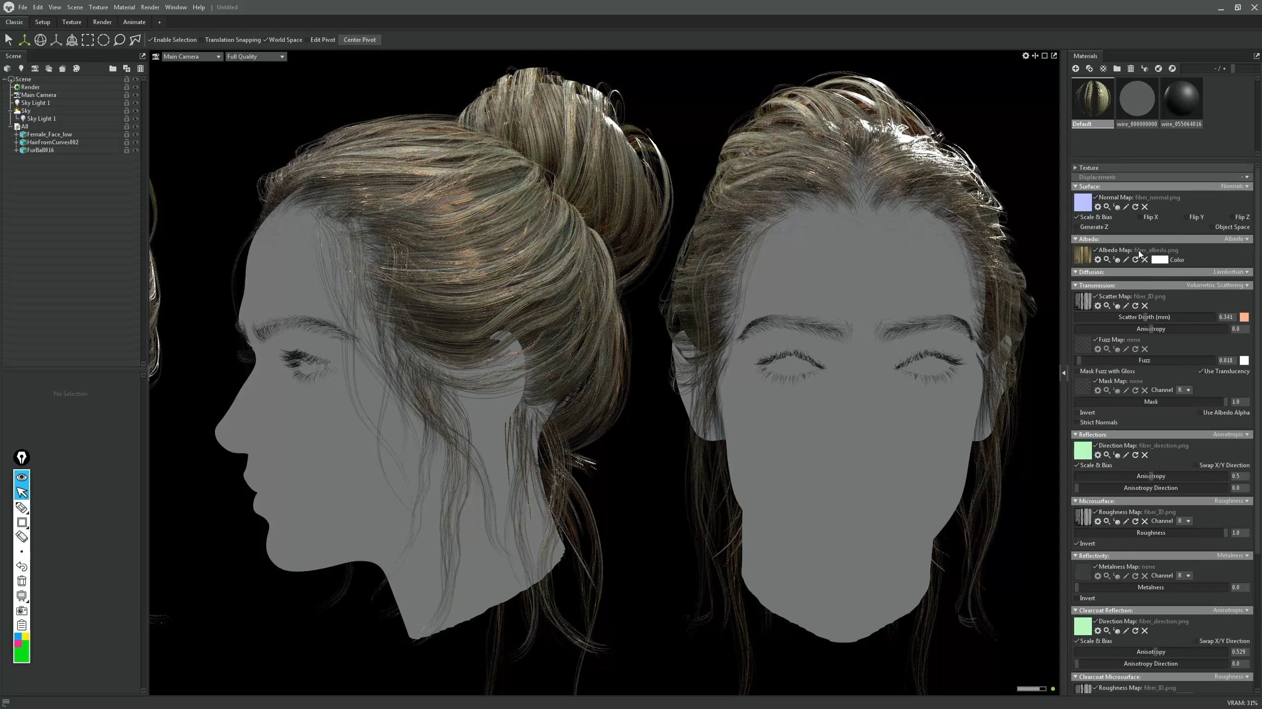Viewport: 1262px width, 709px height.
Task: Toggle the Enable Selection checkbox
Action: [150, 40]
